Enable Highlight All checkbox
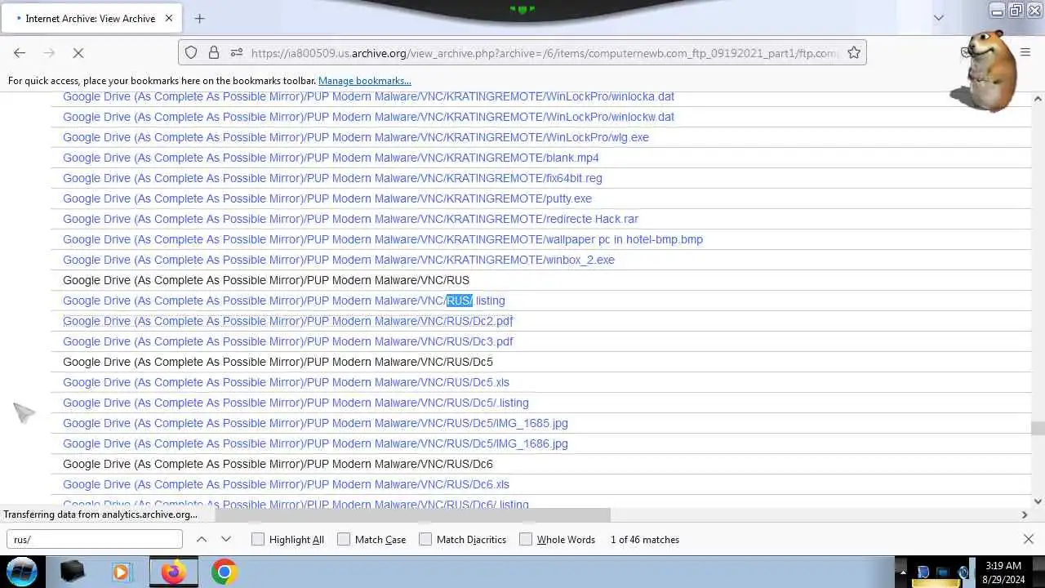This screenshot has width=1045, height=588. click(x=258, y=539)
